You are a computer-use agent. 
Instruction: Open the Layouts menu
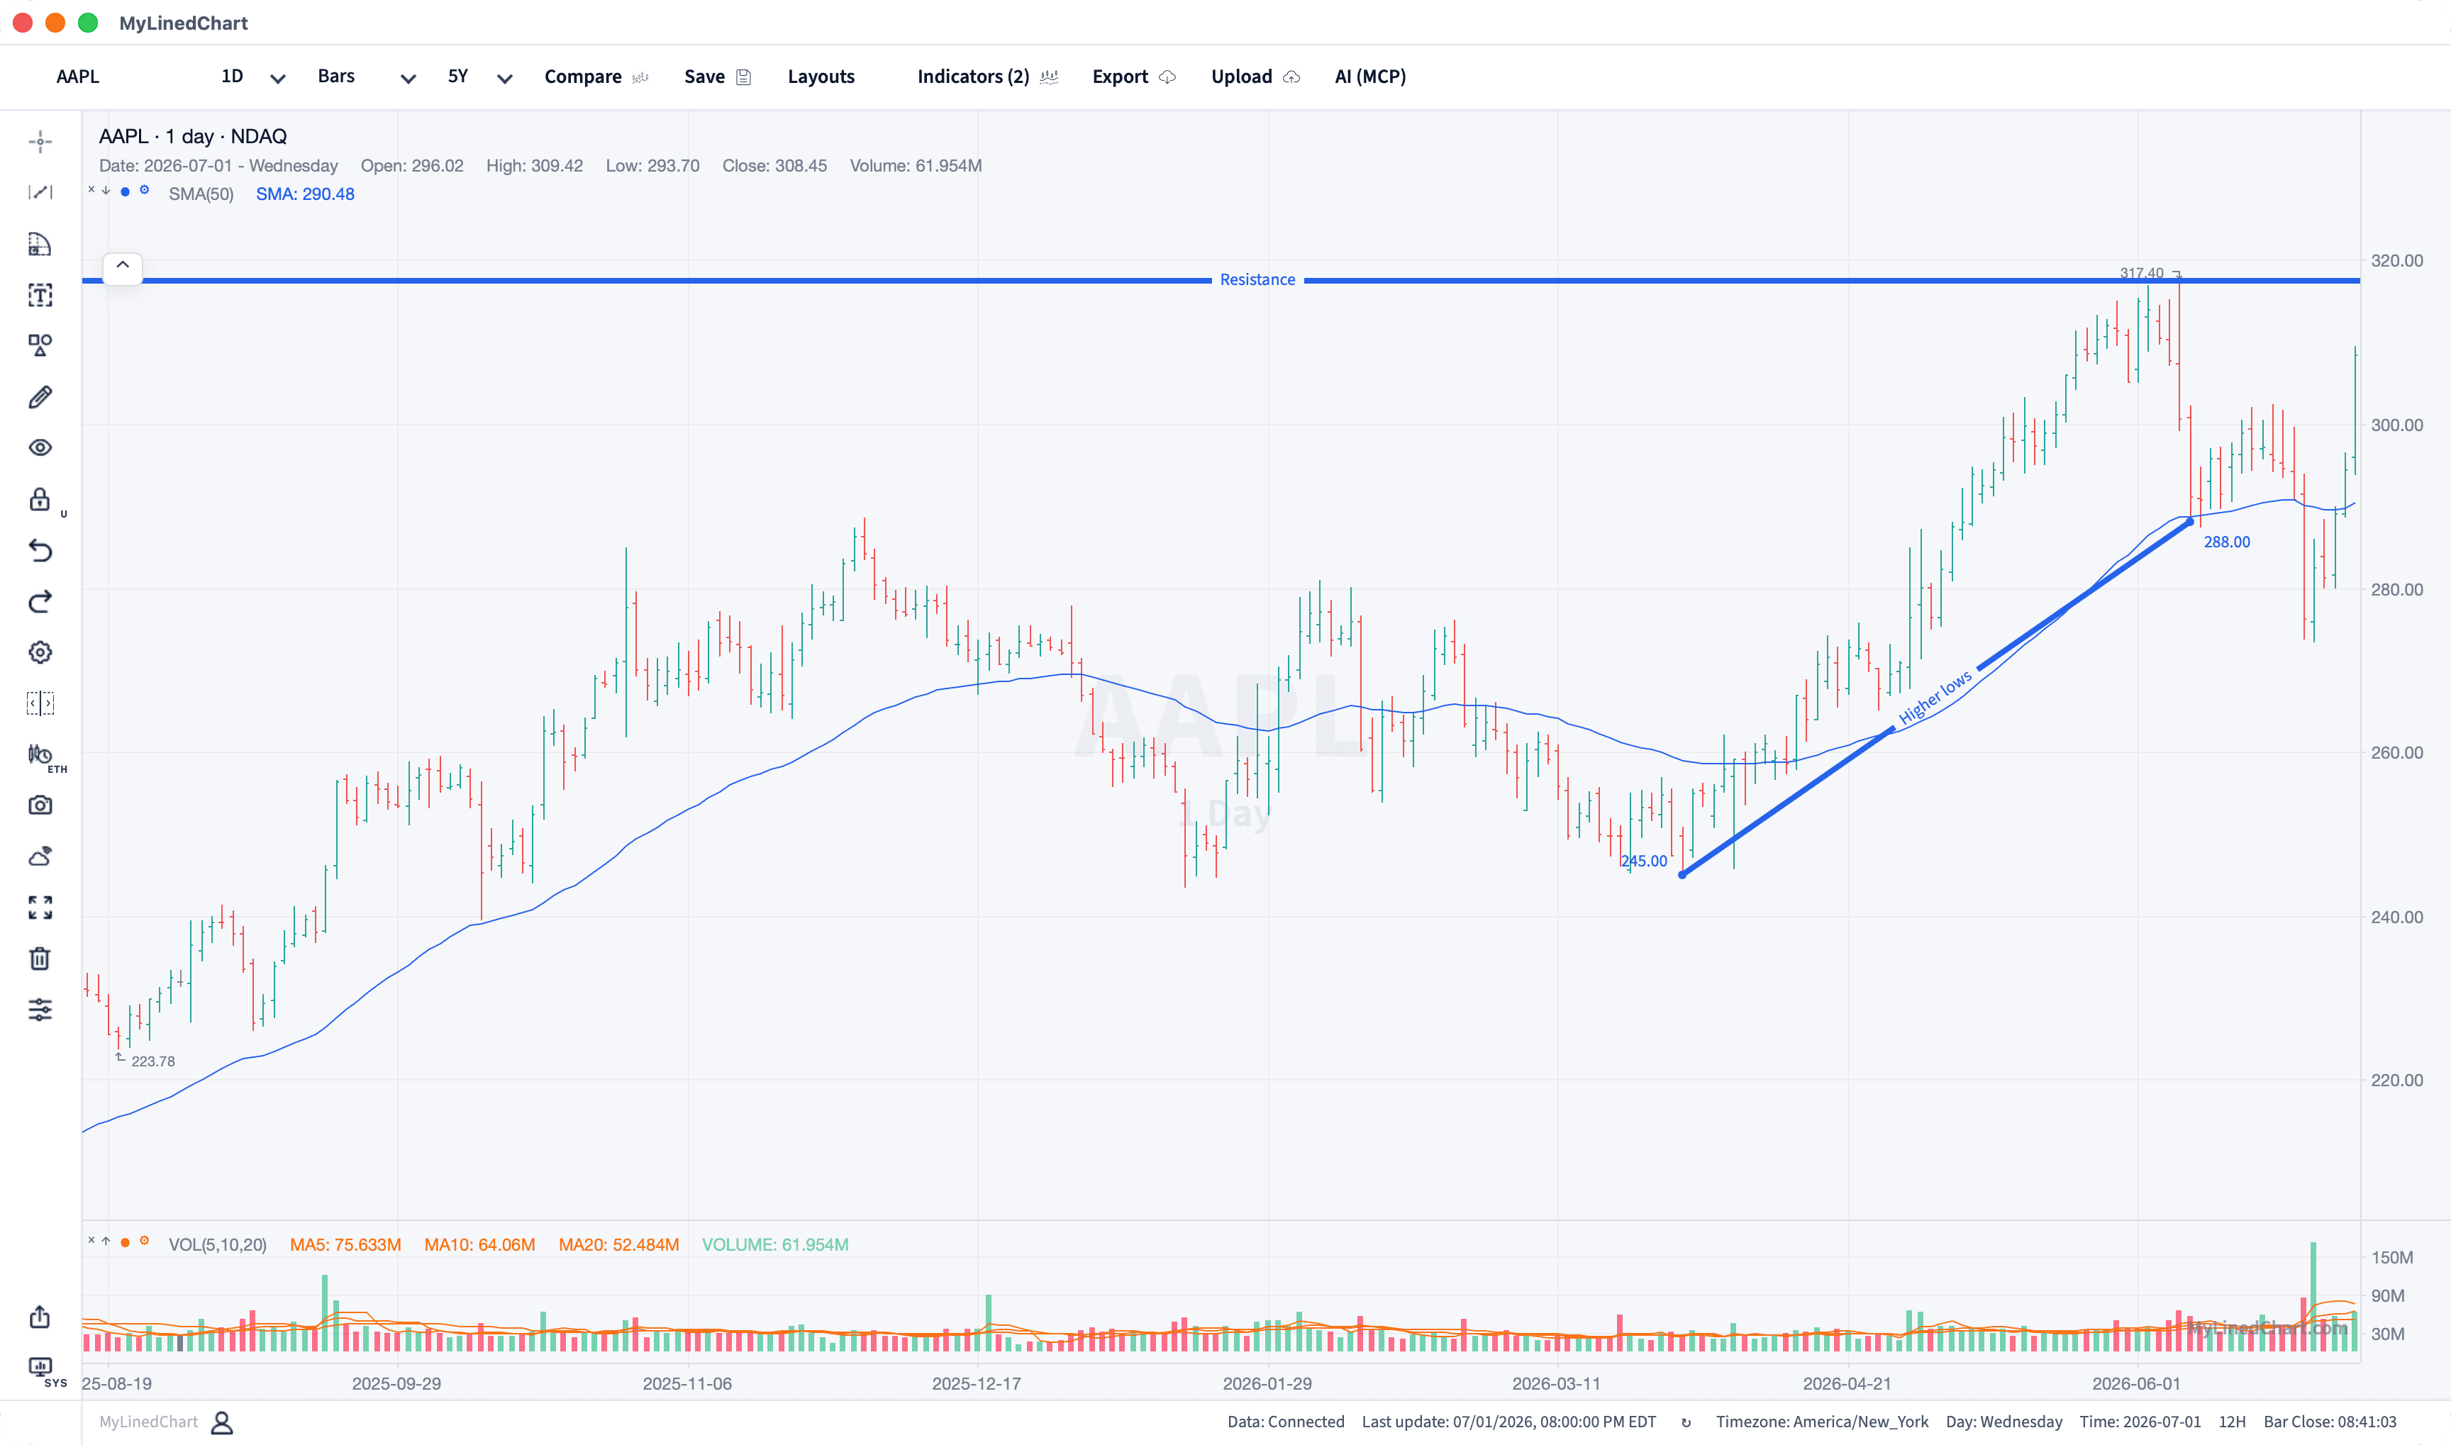(x=821, y=76)
